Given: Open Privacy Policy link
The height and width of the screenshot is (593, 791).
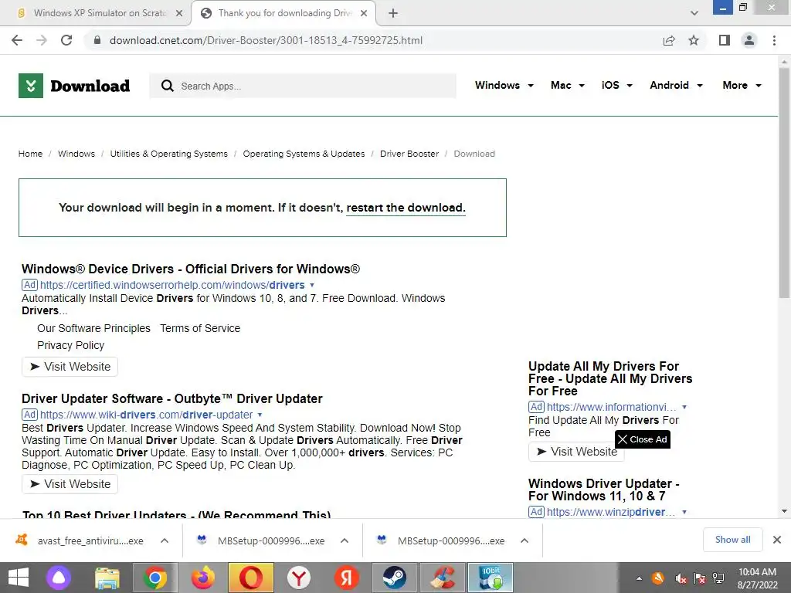Looking at the screenshot, I should click(x=70, y=345).
